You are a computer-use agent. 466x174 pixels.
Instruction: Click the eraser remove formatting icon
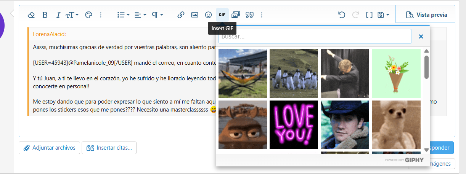(32, 15)
